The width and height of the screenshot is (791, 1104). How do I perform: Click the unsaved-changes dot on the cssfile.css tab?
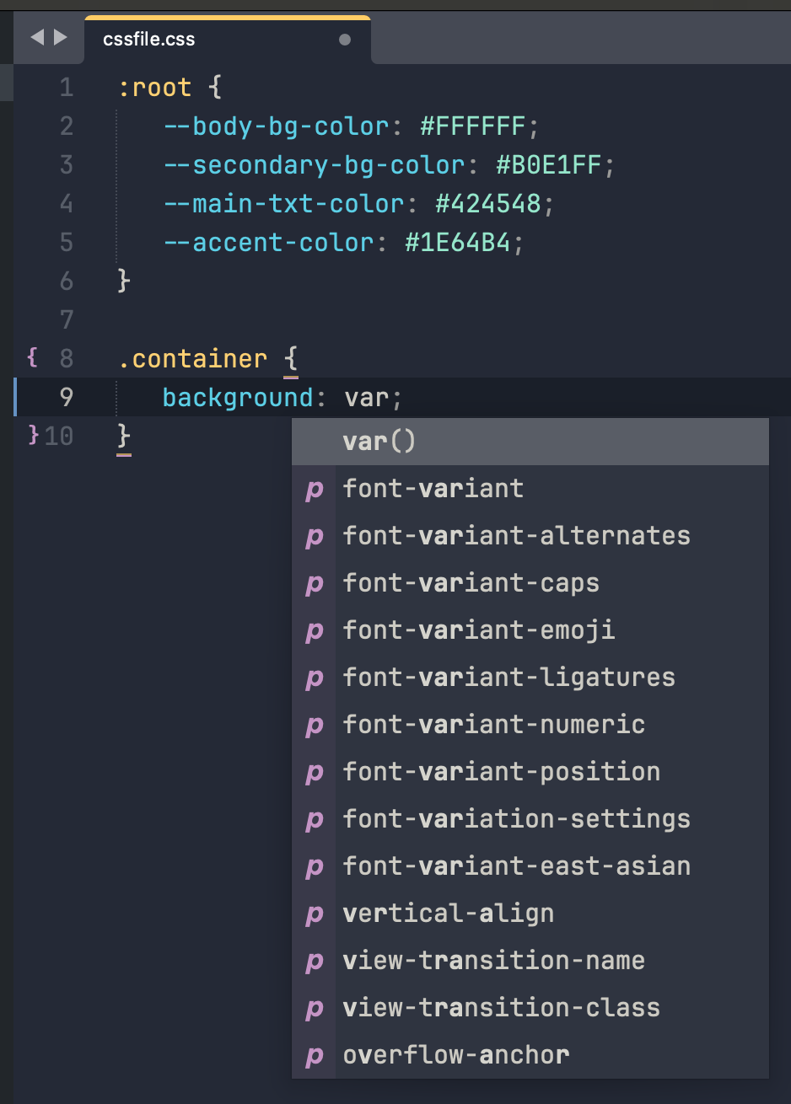345,40
